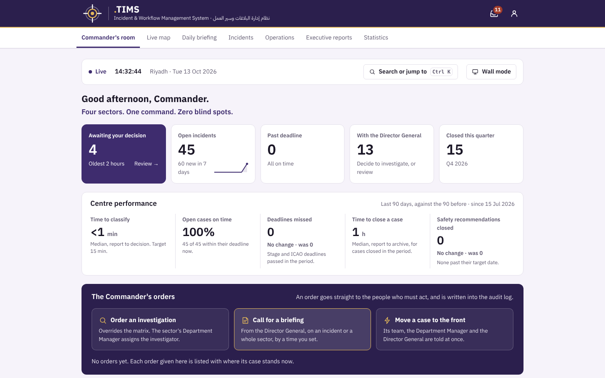
Task: Click the Ctrl K shortcut hint
Action: (441, 72)
